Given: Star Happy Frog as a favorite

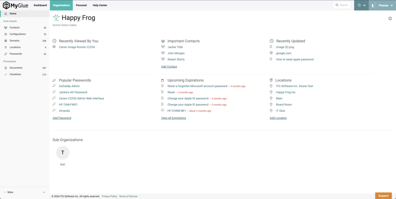Looking at the screenshot, I should pyautogui.click(x=390, y=18).
